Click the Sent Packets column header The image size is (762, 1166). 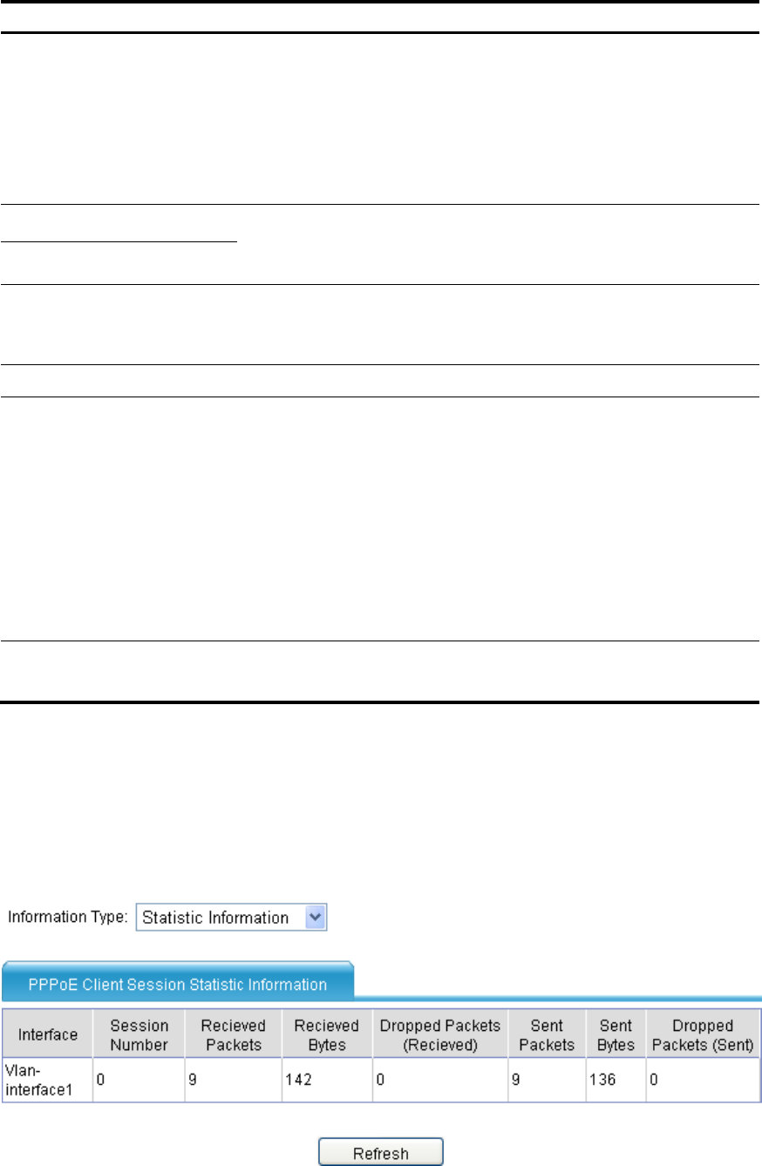coord(546,1034)
